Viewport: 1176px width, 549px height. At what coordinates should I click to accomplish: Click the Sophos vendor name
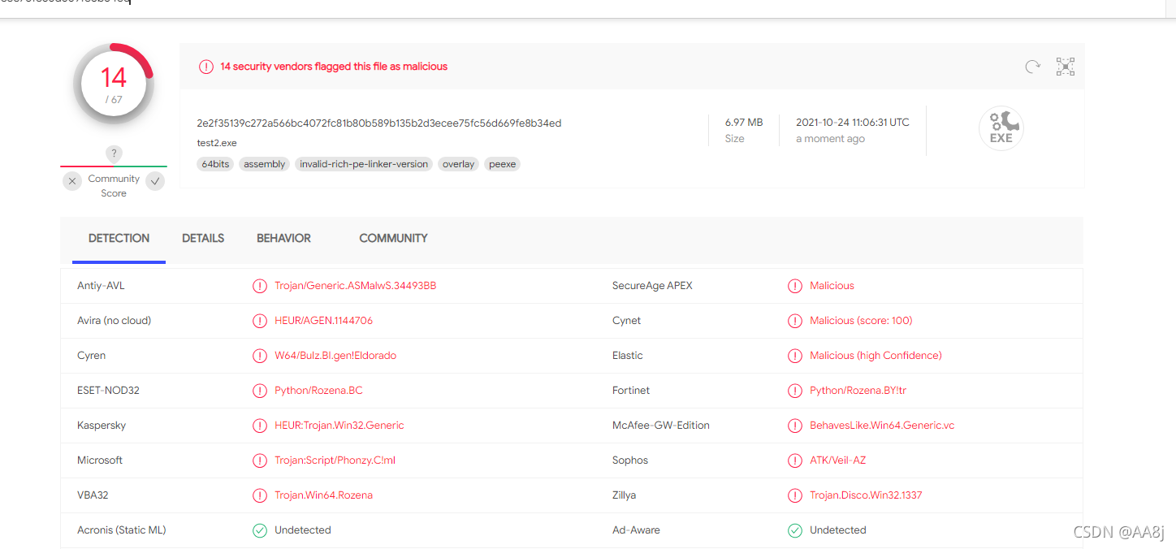pos(630,460)
